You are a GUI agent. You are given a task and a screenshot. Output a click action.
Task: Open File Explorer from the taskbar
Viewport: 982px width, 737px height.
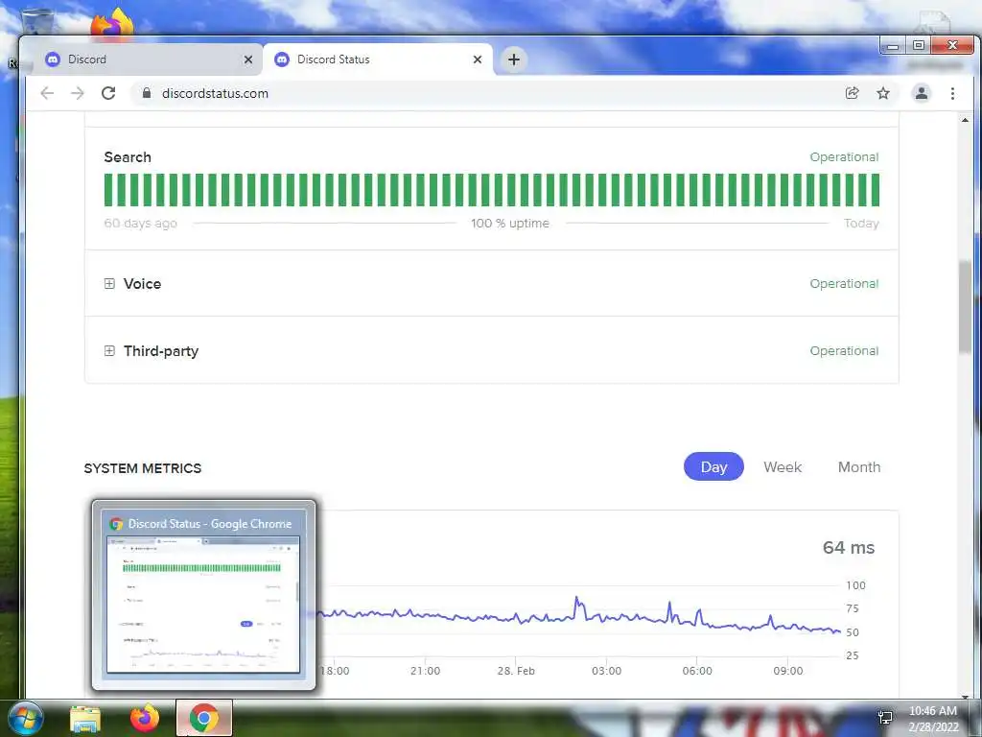84,718
